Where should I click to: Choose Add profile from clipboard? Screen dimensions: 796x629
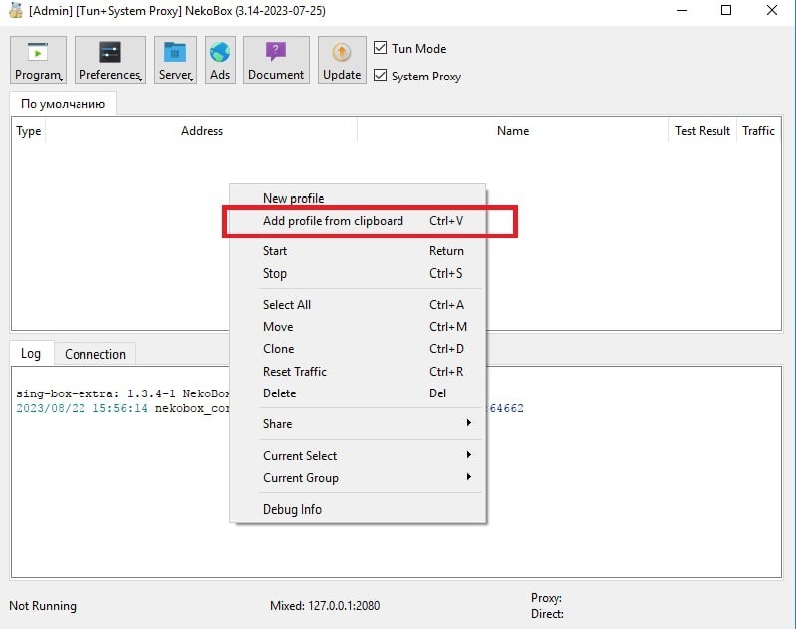coord(333,221)
